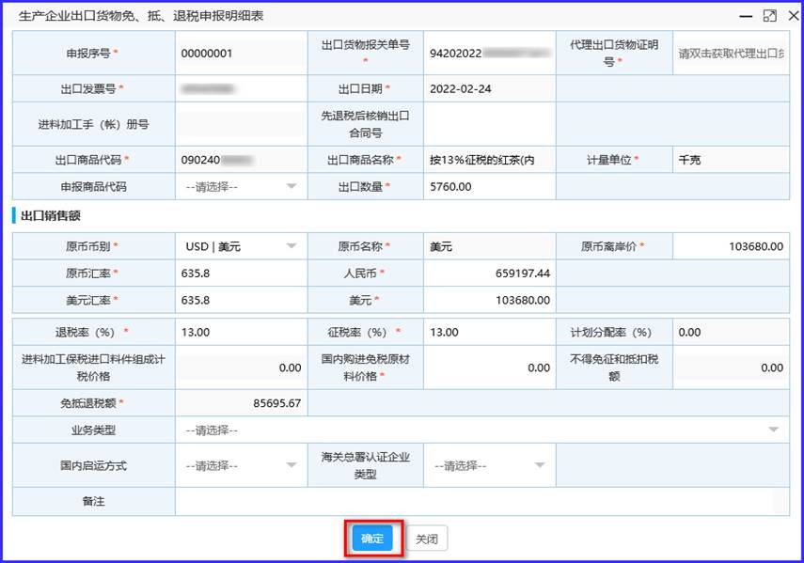Select the 原币离岸价 amount field
This screenshot has height=563, width=804.
(731, 246)
